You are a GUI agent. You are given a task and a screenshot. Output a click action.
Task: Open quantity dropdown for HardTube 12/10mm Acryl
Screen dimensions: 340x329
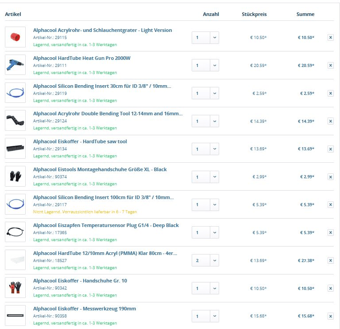pyautogui.click(x=214, y=260)
